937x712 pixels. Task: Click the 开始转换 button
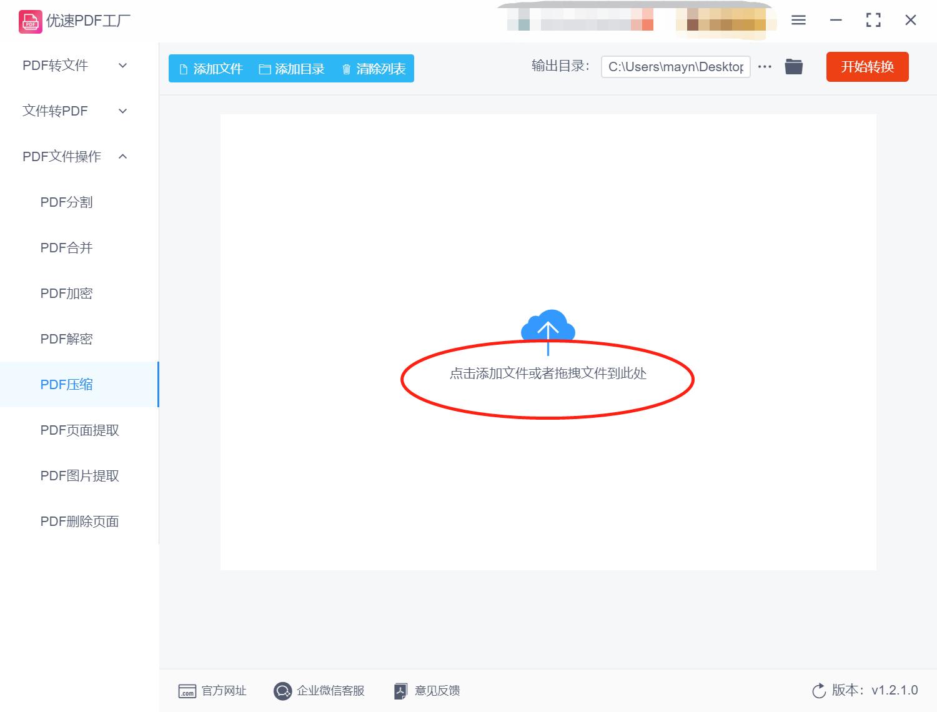click(867, 67)
